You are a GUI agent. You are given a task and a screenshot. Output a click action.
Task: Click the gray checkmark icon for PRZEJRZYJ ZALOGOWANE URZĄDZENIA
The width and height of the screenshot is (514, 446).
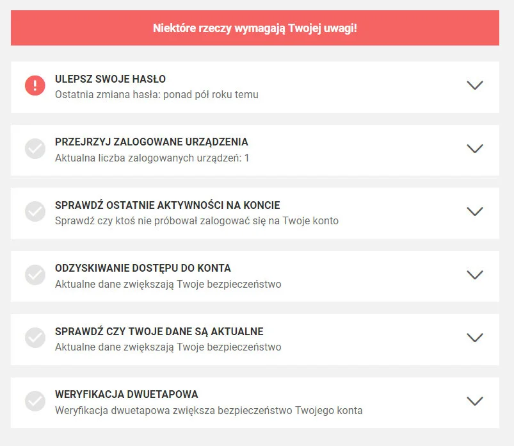[x=35, y=147]
